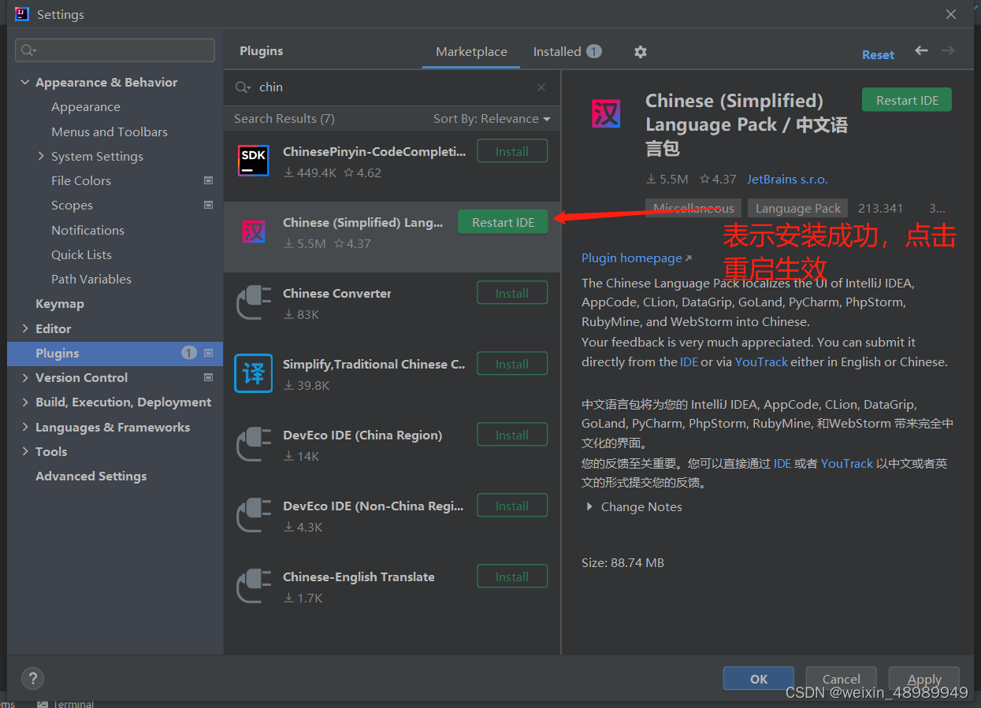The height and width of the screenshot is (708, 981).
Task: Click the Language Pack tag
Action: [x=798, y=208]
